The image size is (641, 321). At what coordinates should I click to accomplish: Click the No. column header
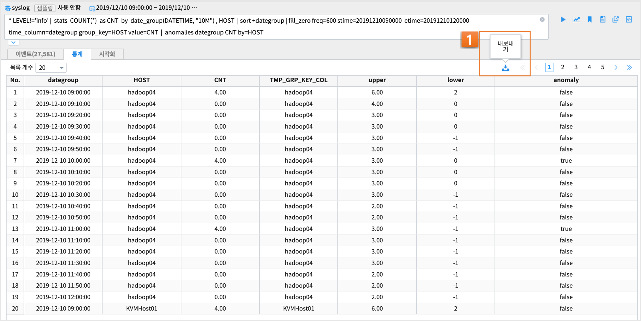tap(15, 80)
